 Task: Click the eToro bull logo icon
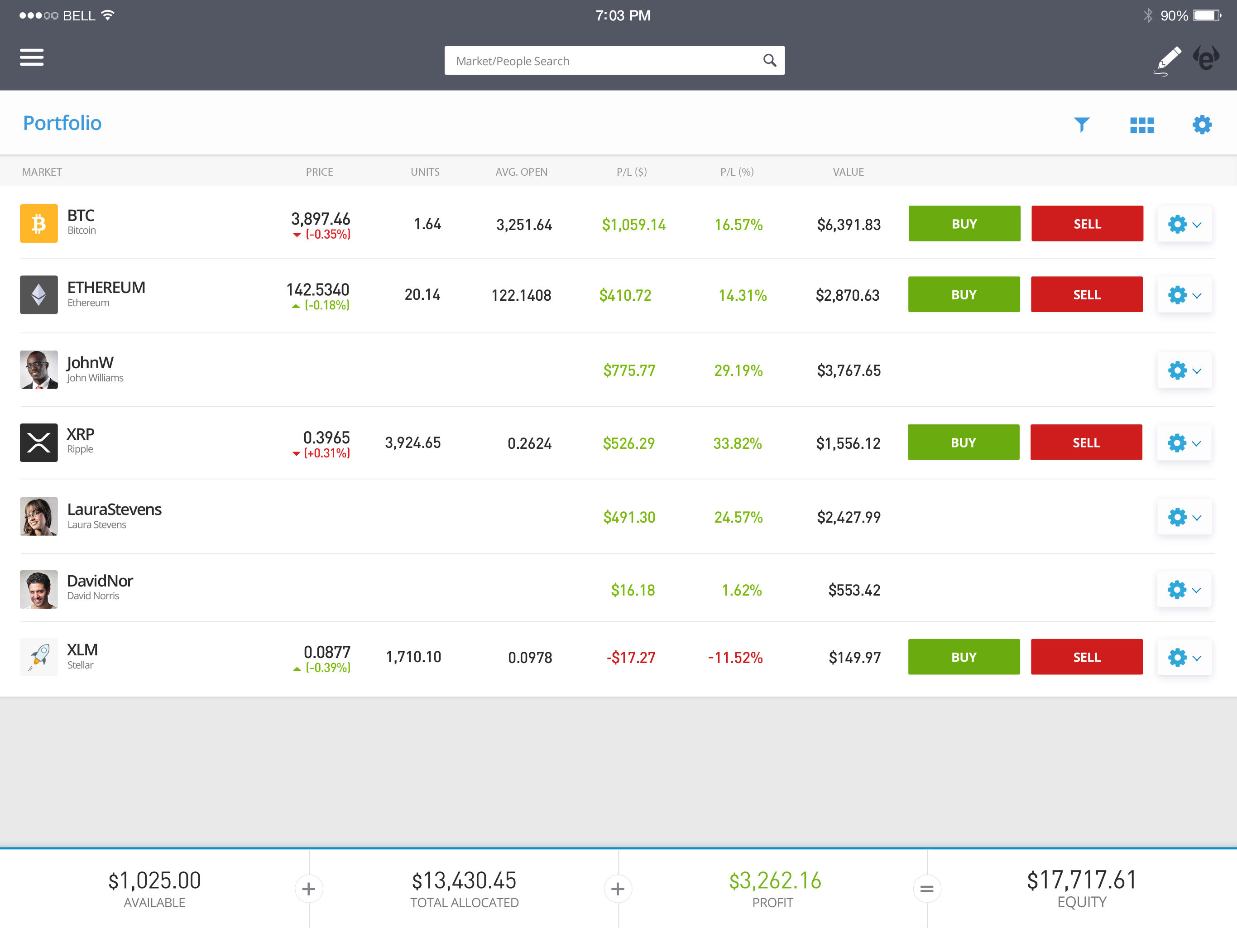point(1206,58)
